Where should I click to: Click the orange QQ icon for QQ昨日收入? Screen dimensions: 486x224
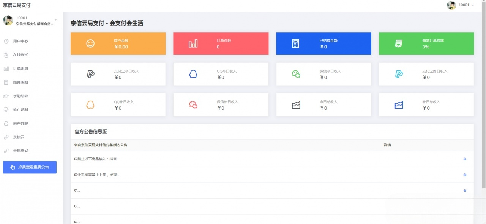pyautogui.click(x=90, y=105)
